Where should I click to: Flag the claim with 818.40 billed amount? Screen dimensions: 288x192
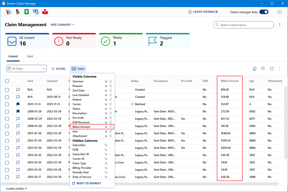tap(18, 90)
